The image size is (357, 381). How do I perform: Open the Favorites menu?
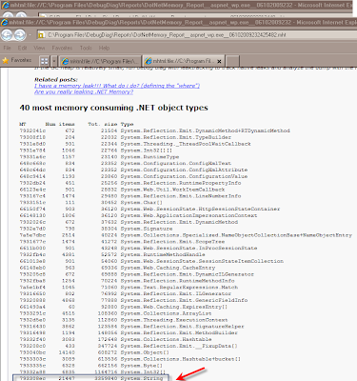[62, 48]
